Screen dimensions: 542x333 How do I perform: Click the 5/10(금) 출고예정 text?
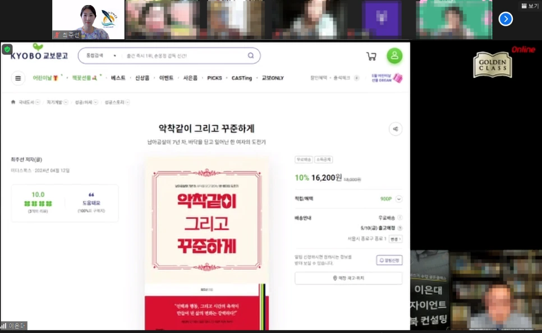378,228
